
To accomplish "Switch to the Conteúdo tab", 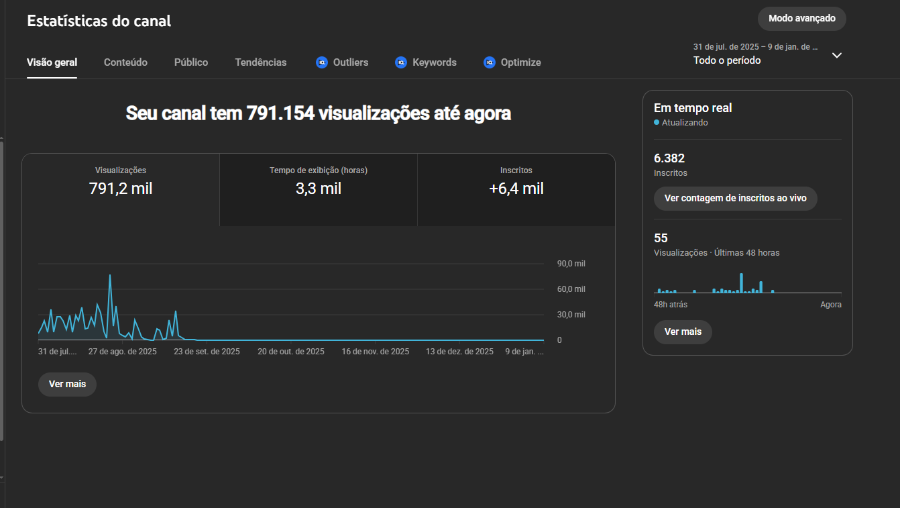I will pos(125,62).
